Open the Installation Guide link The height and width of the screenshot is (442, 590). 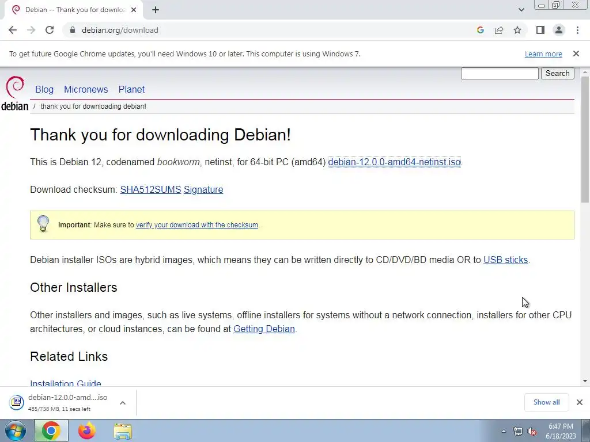66,383
